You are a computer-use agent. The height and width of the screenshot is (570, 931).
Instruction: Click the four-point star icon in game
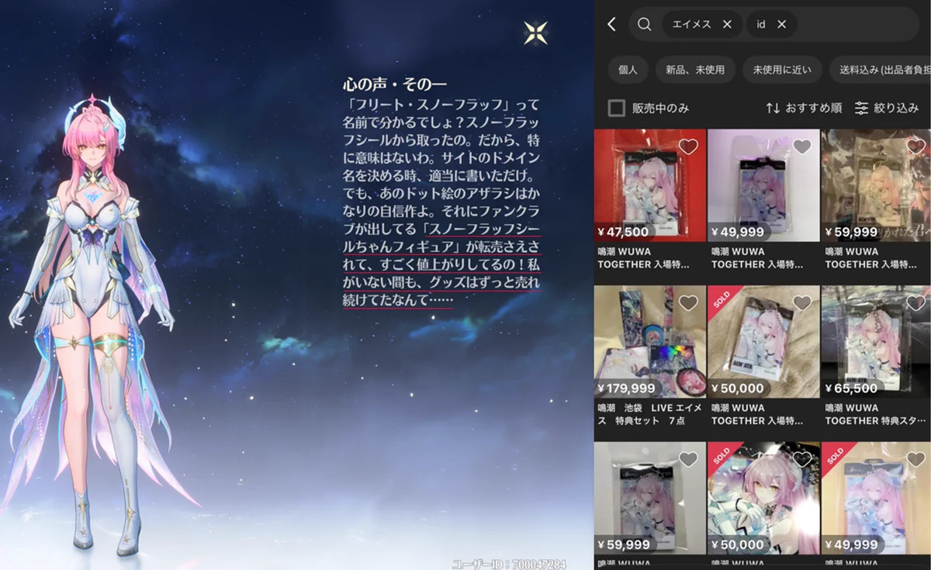tap(535, 33)
